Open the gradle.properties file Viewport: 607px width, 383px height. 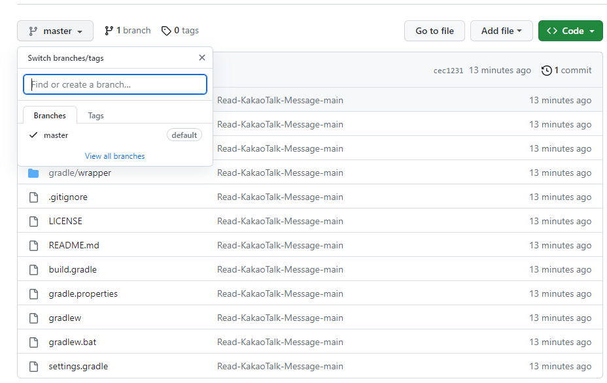pos(83,293)
